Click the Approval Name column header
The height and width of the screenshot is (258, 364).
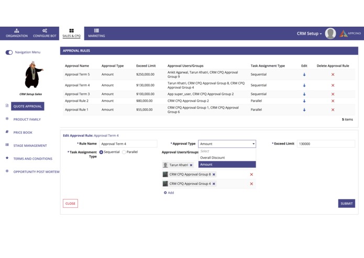pyautogui.click(x=77, y=66)
